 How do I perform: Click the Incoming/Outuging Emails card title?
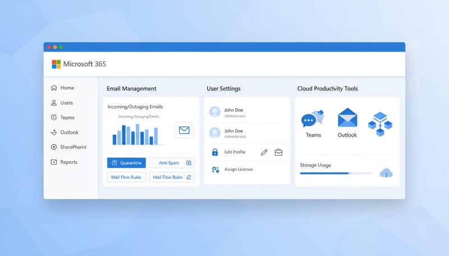[x=135, y=106]
